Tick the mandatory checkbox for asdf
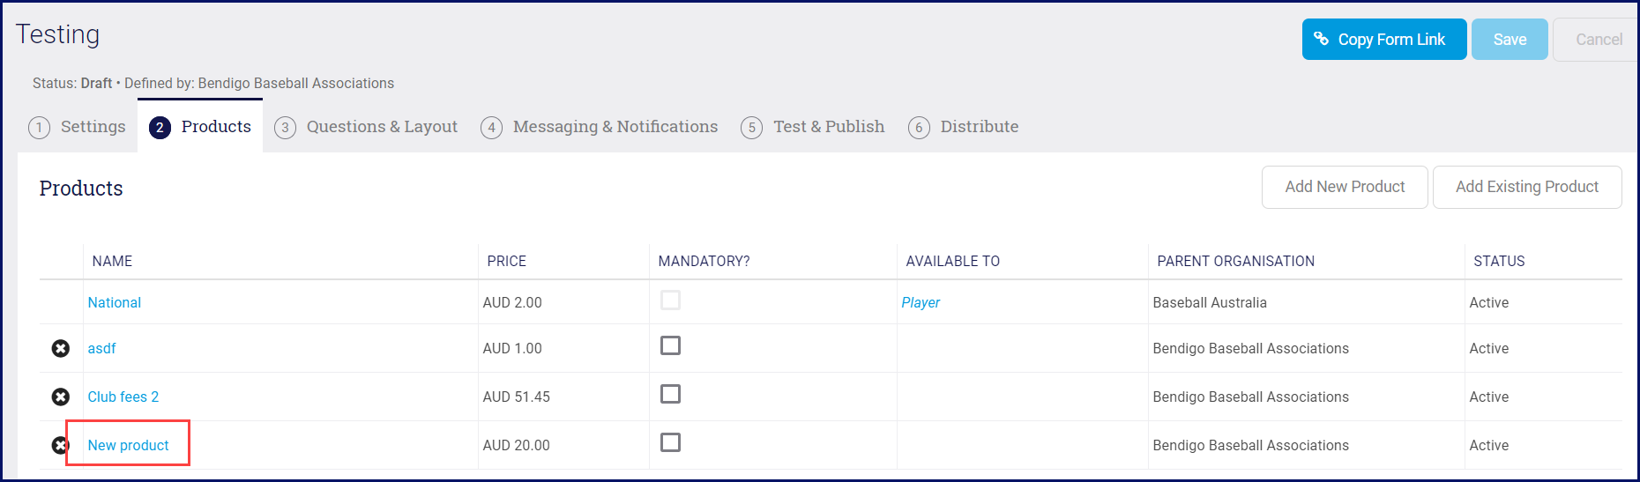Viewport: 1640px width, 482px height. (670, 345)
